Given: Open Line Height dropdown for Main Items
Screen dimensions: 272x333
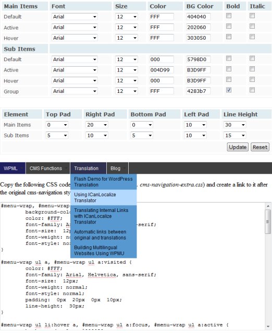Looking at the screenshot, I should pyautogui.click(x=234, y=125).
